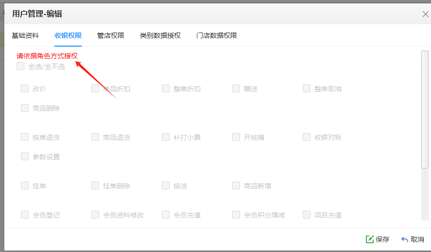This screenshot has height=252, width=431.
Task: Check the 商品新增 checkbox
Action: 236,185
